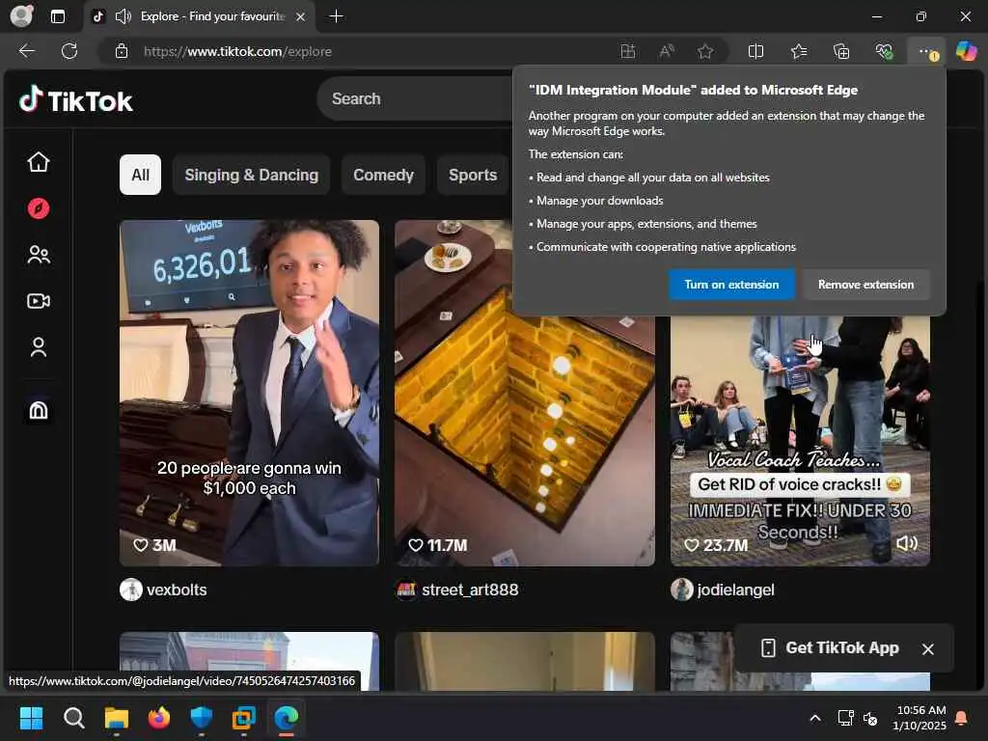The width and height of the screenshot is (988, 741).
Task: Click the jodielangel avatar image
Action: 682,590
